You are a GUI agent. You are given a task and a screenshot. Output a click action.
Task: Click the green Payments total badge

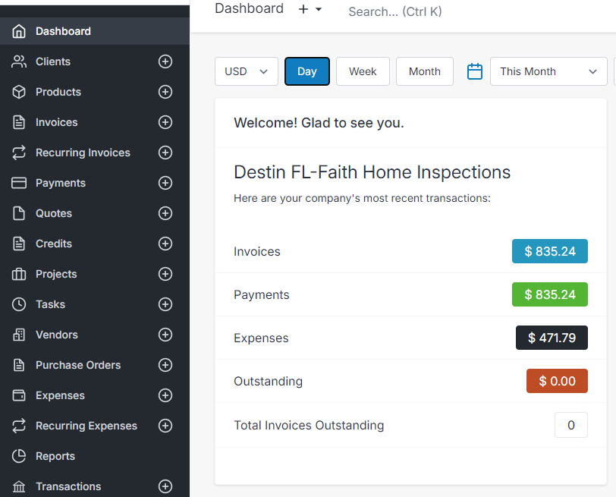(x=549, y=294)
